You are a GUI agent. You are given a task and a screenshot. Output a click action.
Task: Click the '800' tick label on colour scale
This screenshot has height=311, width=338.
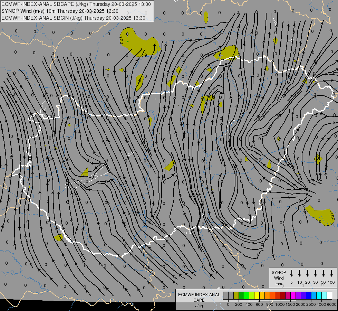(270, 304)
